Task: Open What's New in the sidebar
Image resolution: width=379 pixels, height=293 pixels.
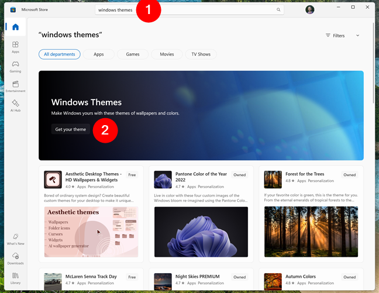Action: click(15, 239)
